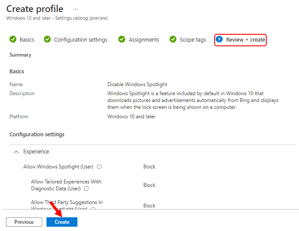The height and width of the screenshot is (231, 299).
Task: Select the Platform value 'Windows 10 and later'
Action: [x=132, y=117]
